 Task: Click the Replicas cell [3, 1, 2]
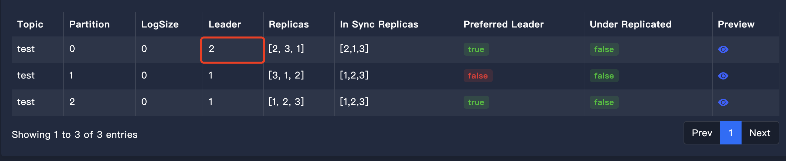286,75
